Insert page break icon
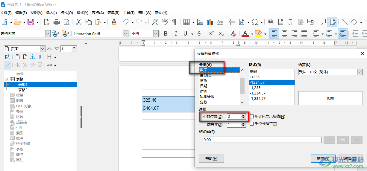 [232, 22]
